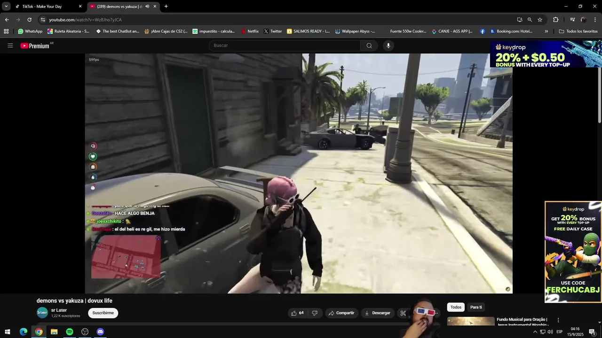Screen dimensions: 602x338
Task: Select the Para ti filter chip
Action: click(476, 307)
